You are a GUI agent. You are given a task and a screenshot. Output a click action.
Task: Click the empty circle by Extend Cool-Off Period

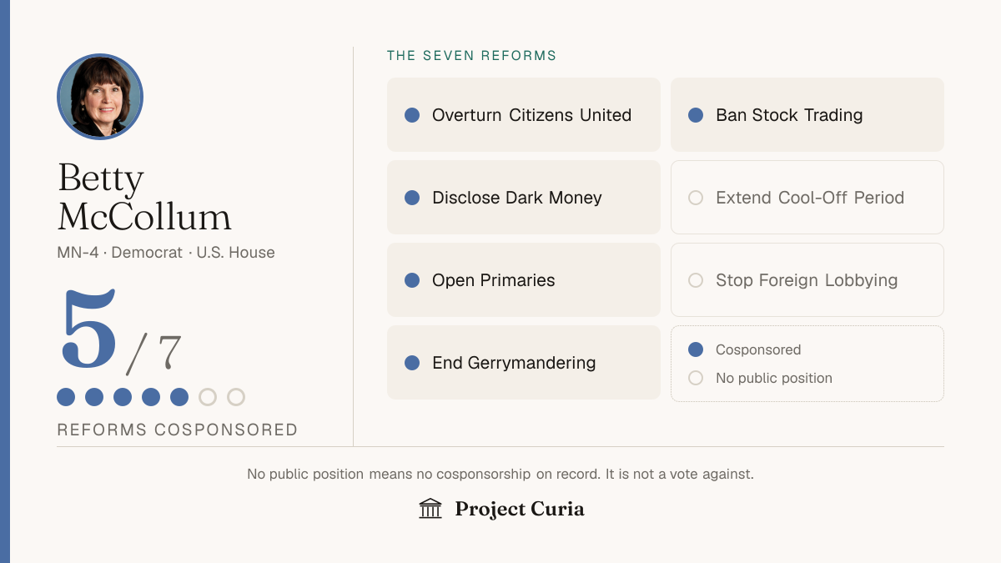click(696, 198)
